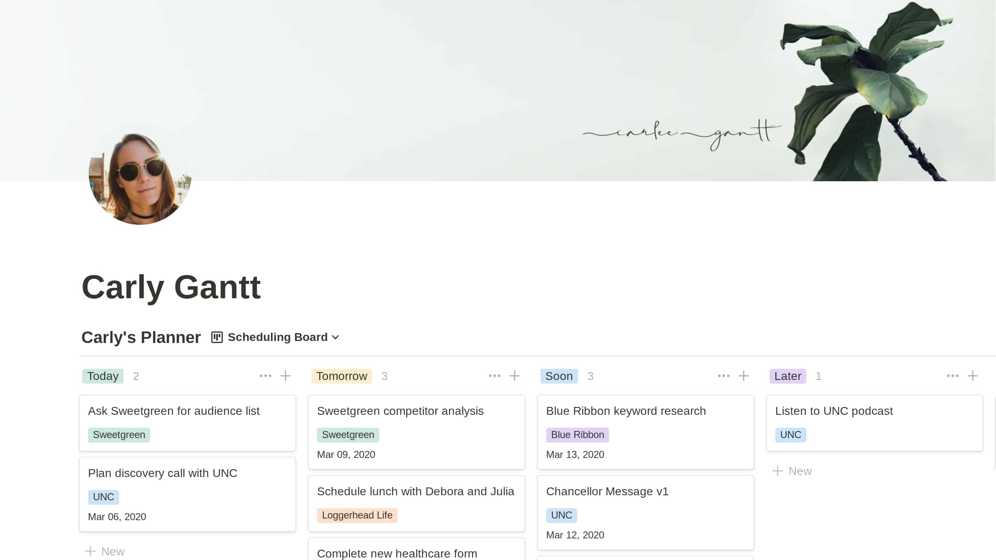Select the Tomorrow group label

342,376
